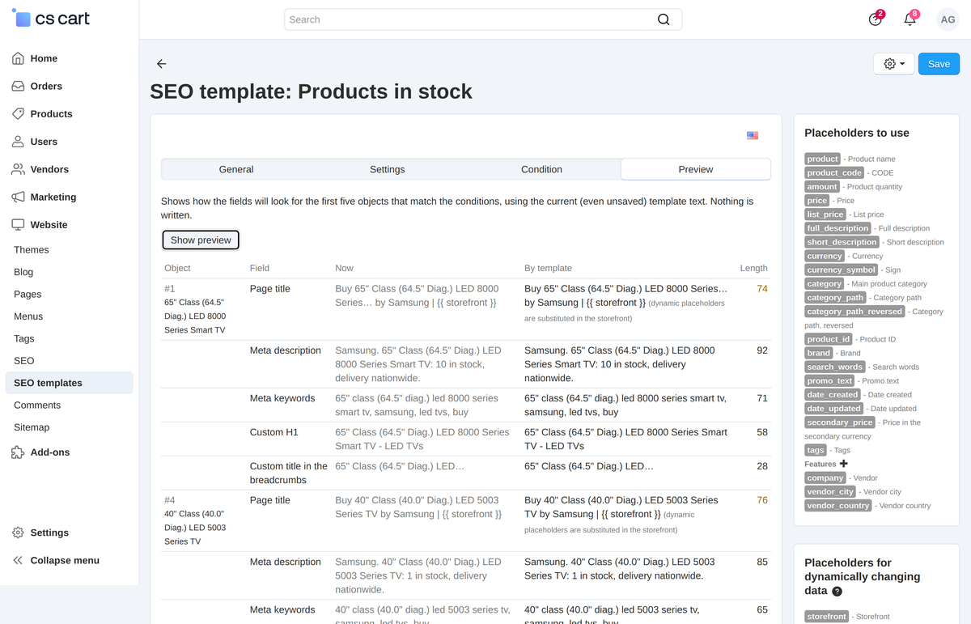Switch to the General tab

tap(236, 169)
